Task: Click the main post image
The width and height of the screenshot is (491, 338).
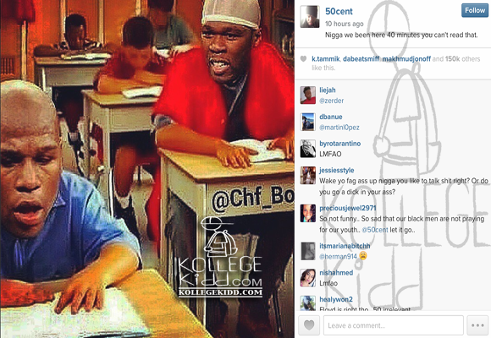Action: (x=147, y=169)
